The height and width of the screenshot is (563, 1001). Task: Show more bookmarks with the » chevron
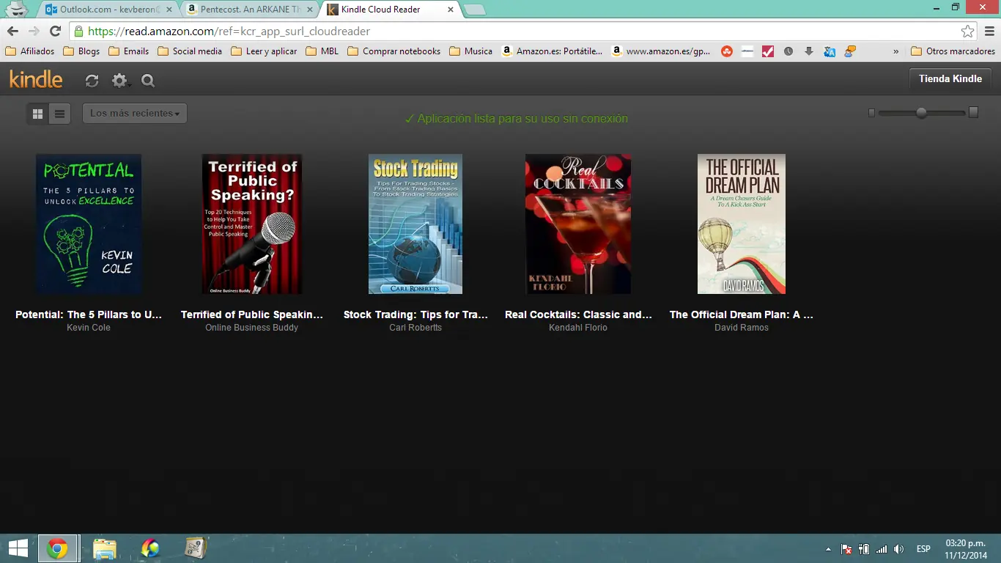[x=895, y=51]
